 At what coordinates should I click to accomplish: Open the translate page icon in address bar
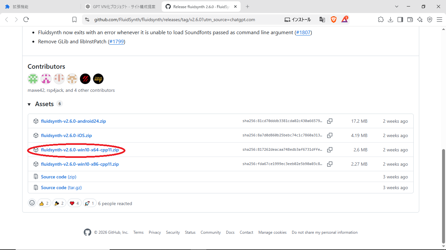(322, 20)
